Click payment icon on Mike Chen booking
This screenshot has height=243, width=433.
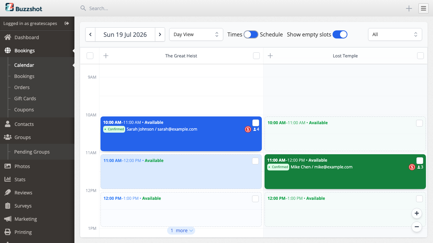(x=412, y=167)
